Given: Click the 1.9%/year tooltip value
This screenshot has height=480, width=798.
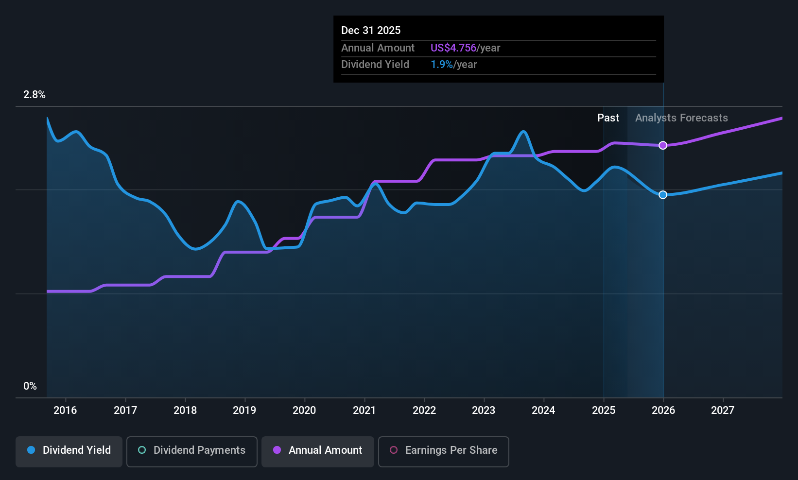Looking at the screenshot, I should coord(453,65).
